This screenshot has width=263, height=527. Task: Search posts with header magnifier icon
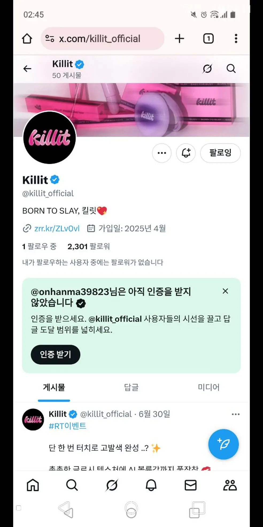pos(231,69)
